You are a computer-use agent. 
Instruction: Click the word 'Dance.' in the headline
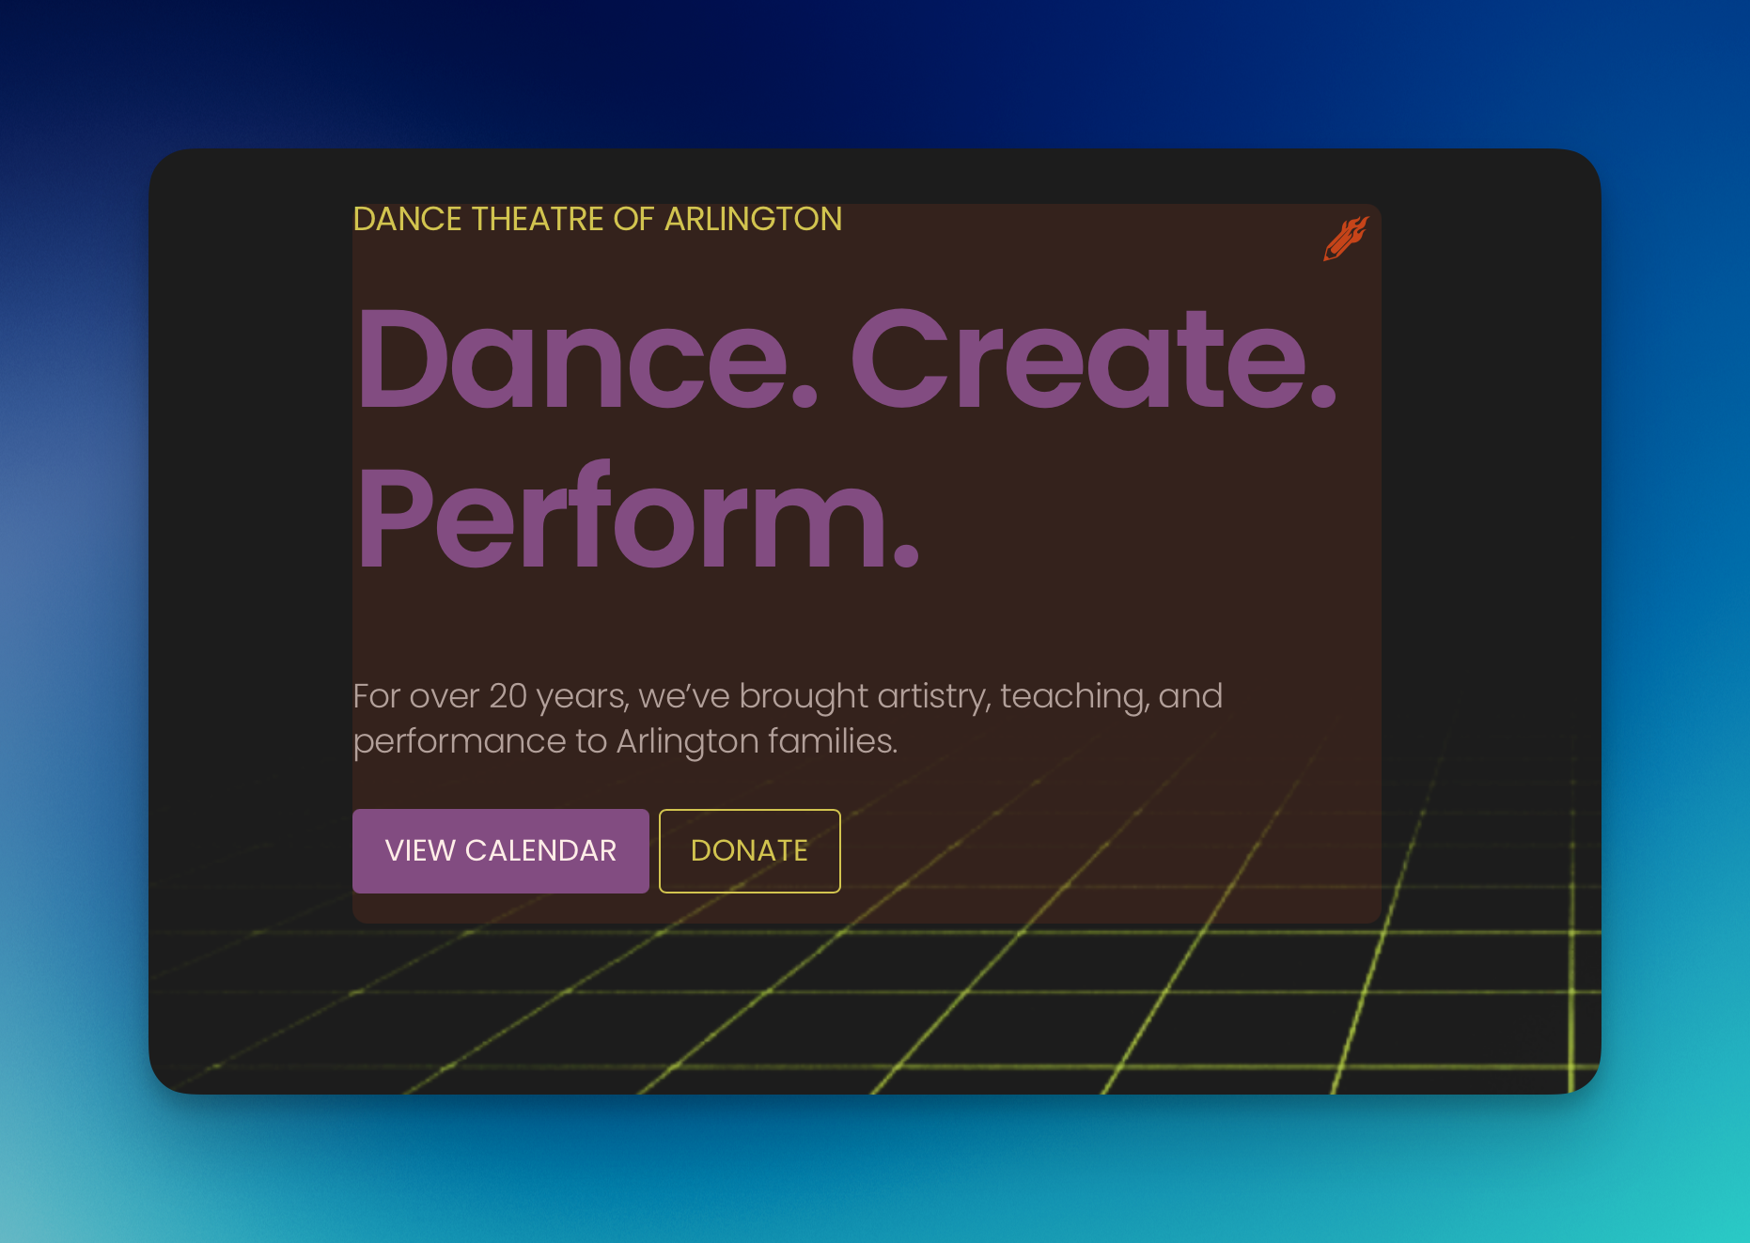[x=586, y=360]
